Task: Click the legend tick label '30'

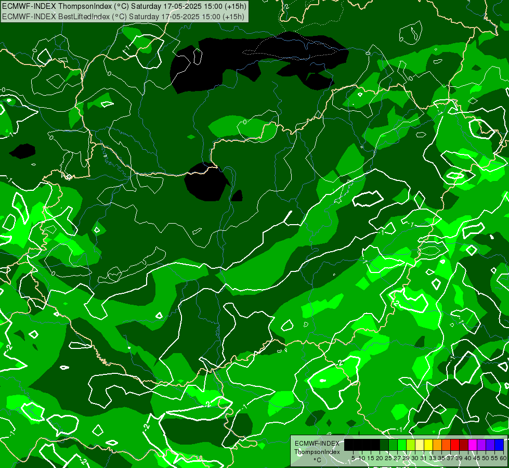Action: click(x=415, y=458)
